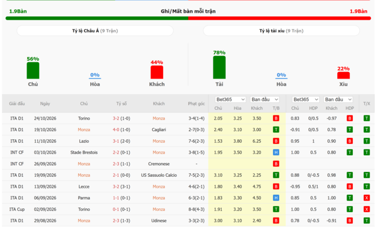Click the T/X green T badge in Udinese row
The image size is (376, 227).
367,221
